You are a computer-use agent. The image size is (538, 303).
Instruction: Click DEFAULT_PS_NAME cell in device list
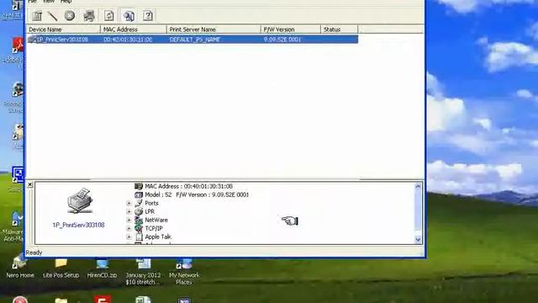coord(195,40)
